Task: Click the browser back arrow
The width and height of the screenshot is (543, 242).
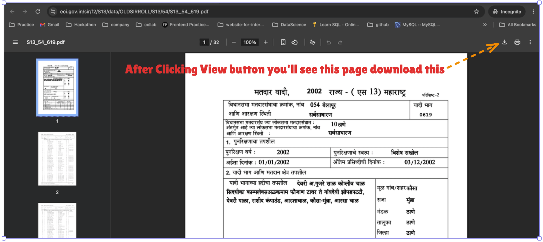Action: [x=12, y=12]
